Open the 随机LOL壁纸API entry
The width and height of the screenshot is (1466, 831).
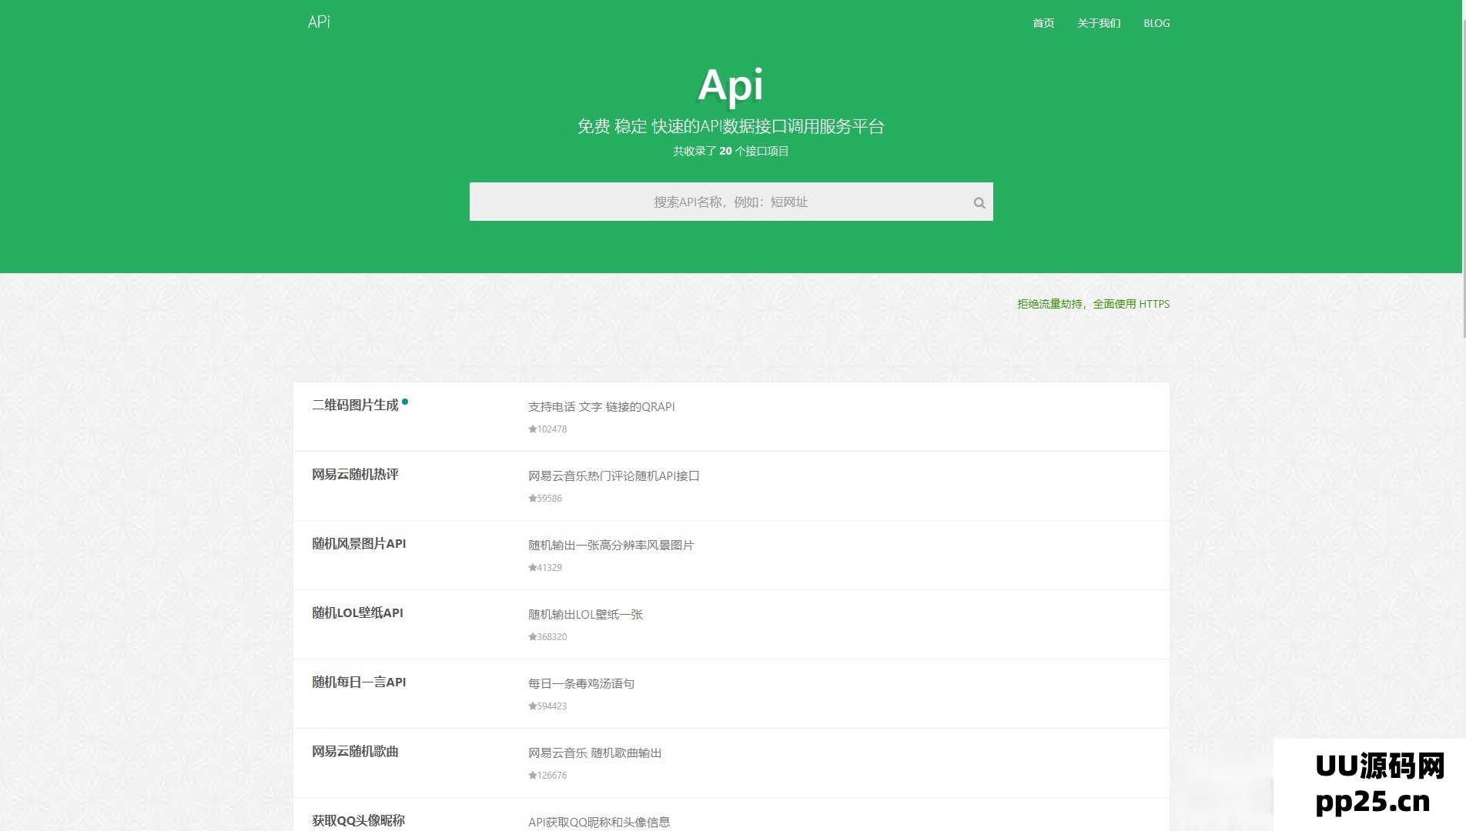pyautogui.click(x=356, y=613)
